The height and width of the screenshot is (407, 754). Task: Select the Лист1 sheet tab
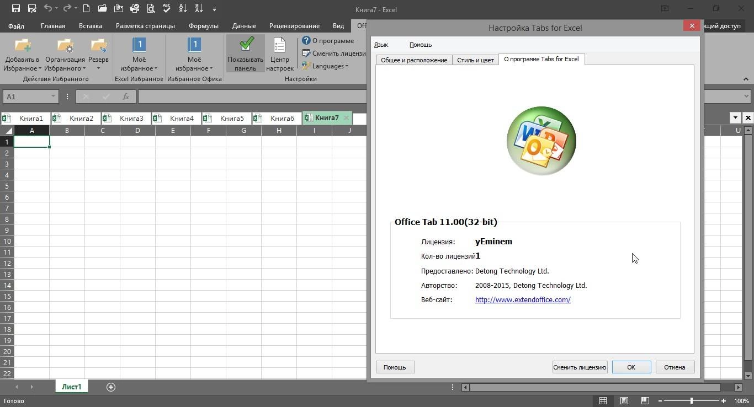[71, 387]
